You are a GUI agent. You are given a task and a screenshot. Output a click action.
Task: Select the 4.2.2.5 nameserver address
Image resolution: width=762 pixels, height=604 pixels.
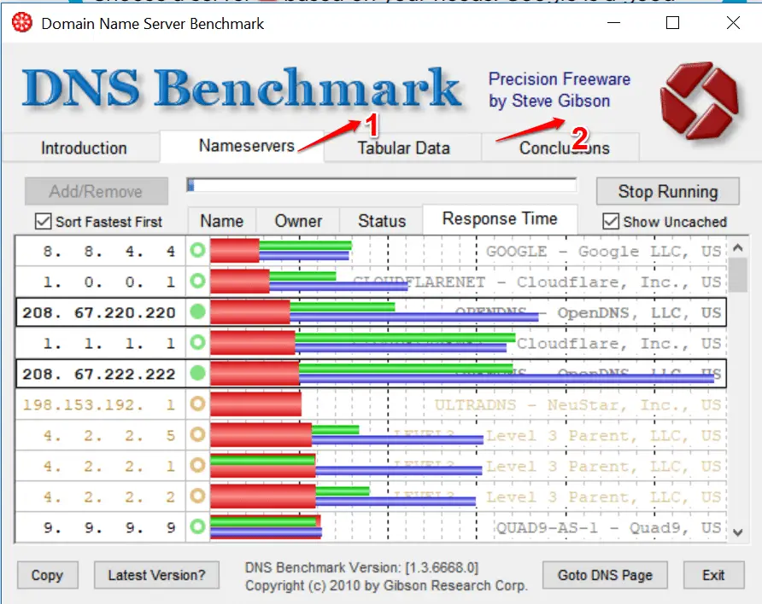(108, 435)
